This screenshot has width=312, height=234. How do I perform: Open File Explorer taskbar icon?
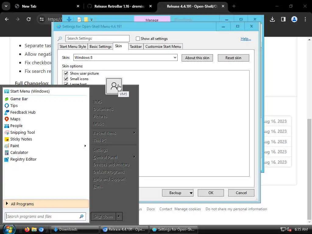coord(34,229)
